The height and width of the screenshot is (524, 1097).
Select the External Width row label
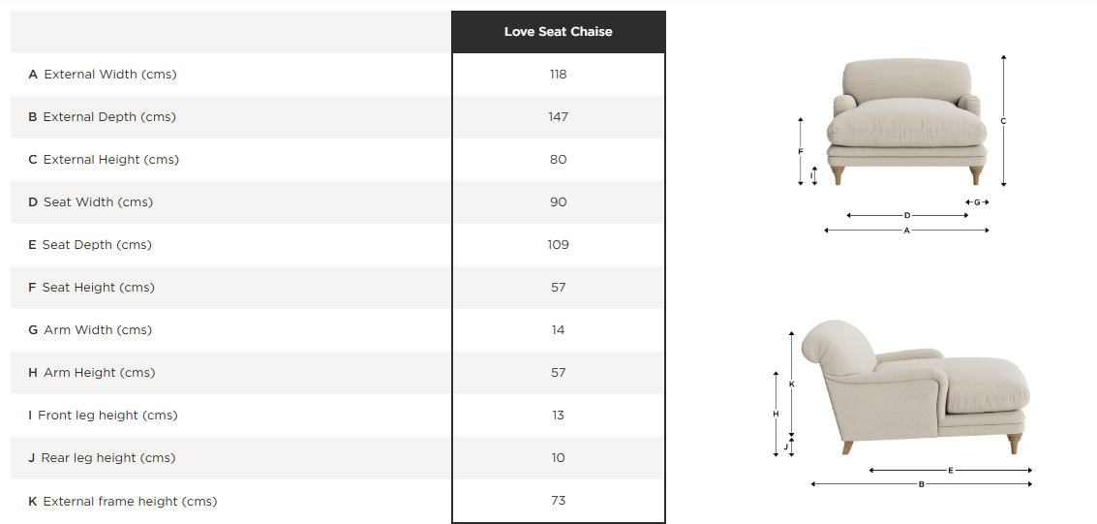pyautogui.click(x=103, y=75)
